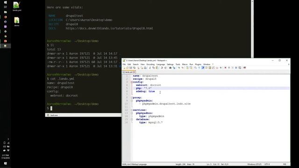
Task: Open the Macro menu
Action: (x=185, y=64)
